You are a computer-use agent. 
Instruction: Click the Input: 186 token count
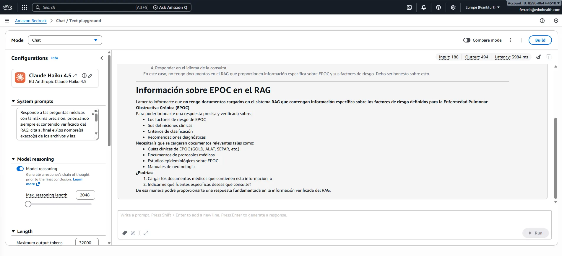click(449, 57)
